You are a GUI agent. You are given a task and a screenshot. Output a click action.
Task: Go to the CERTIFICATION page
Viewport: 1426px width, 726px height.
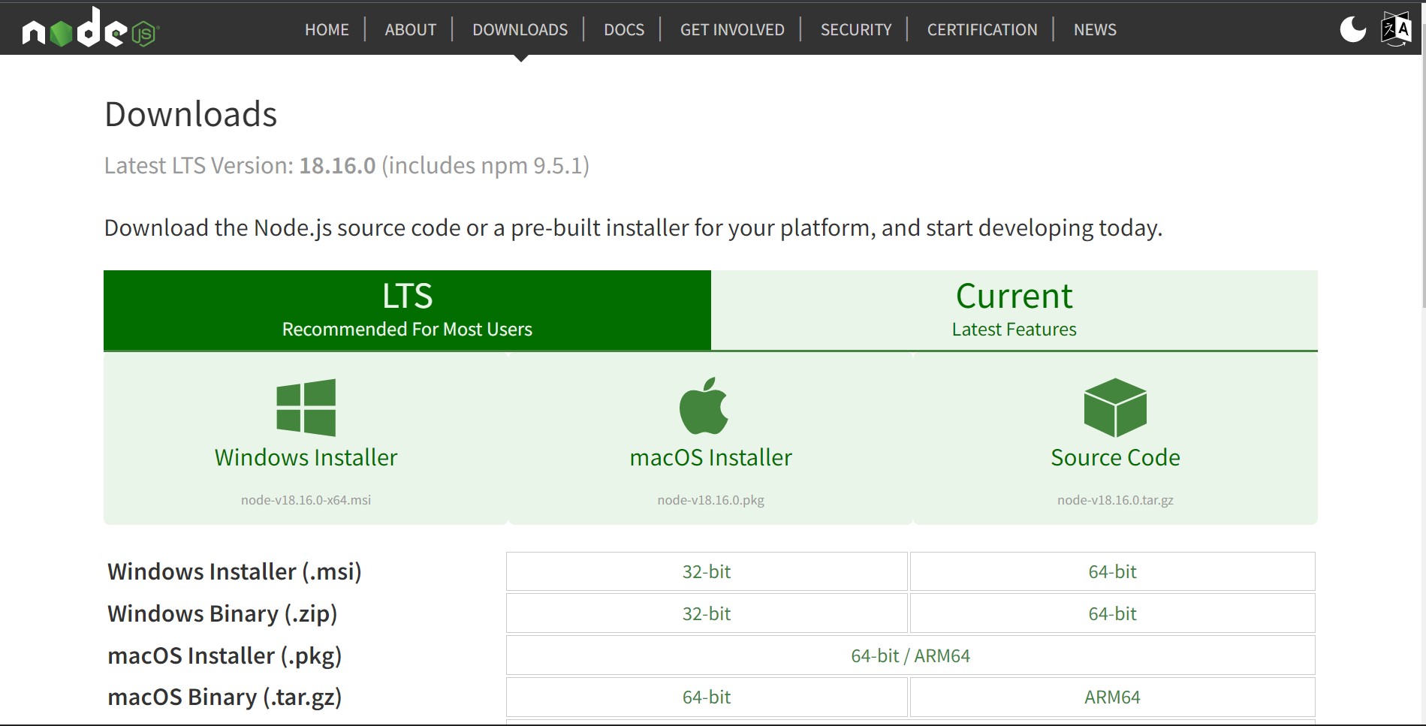[x=982, y=29]
